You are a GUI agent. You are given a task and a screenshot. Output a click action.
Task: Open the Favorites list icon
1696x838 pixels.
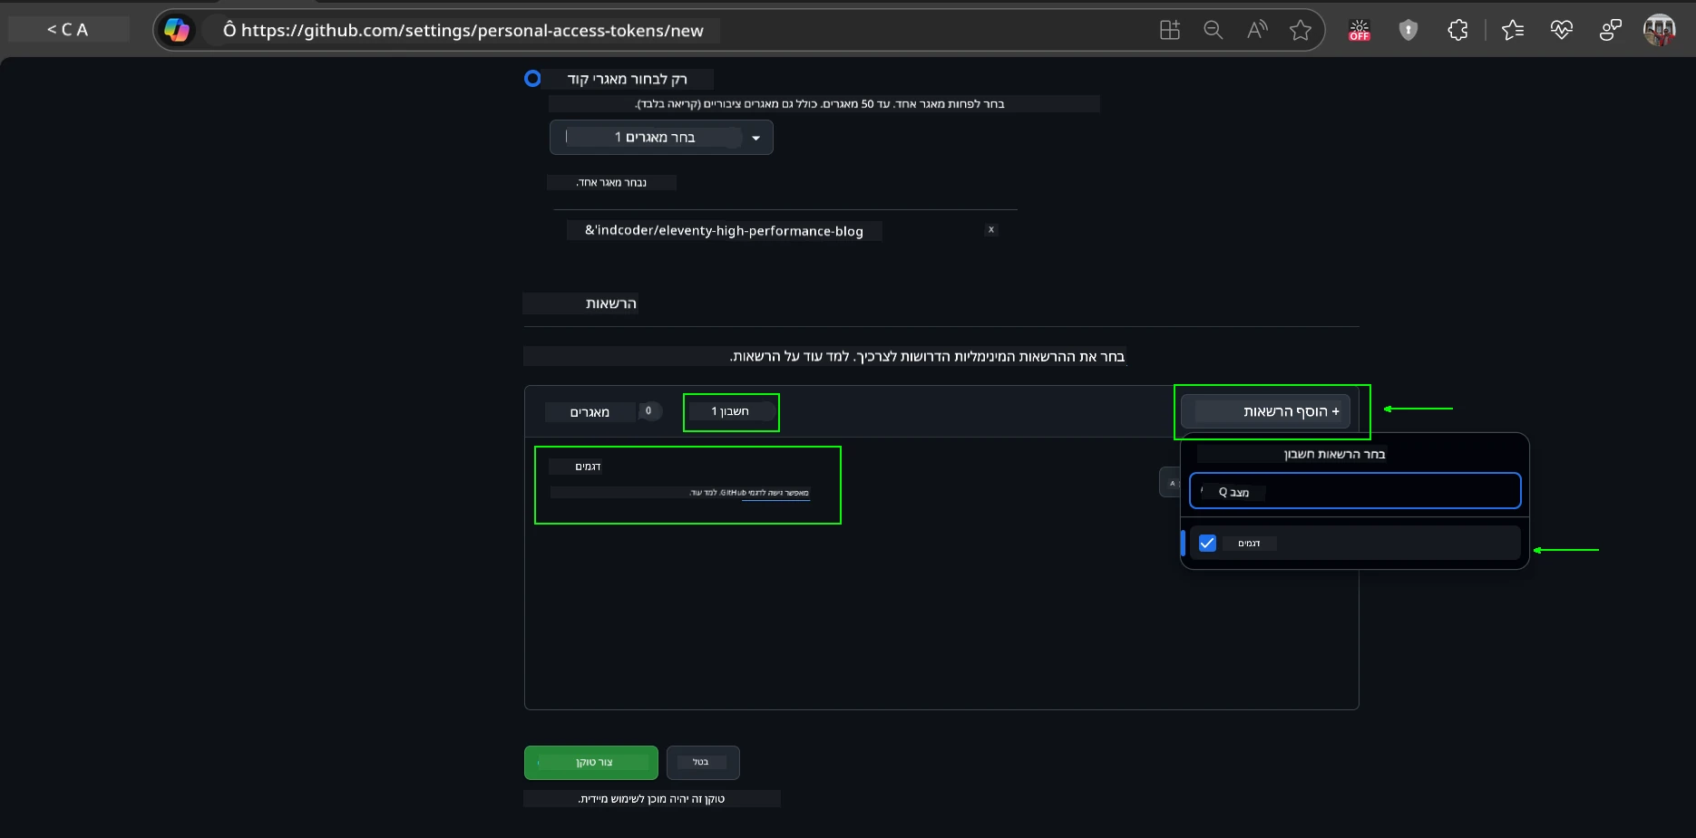click(1512, 30)
